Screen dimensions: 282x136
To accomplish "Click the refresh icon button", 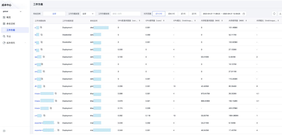I will click(x=274, y=14).
